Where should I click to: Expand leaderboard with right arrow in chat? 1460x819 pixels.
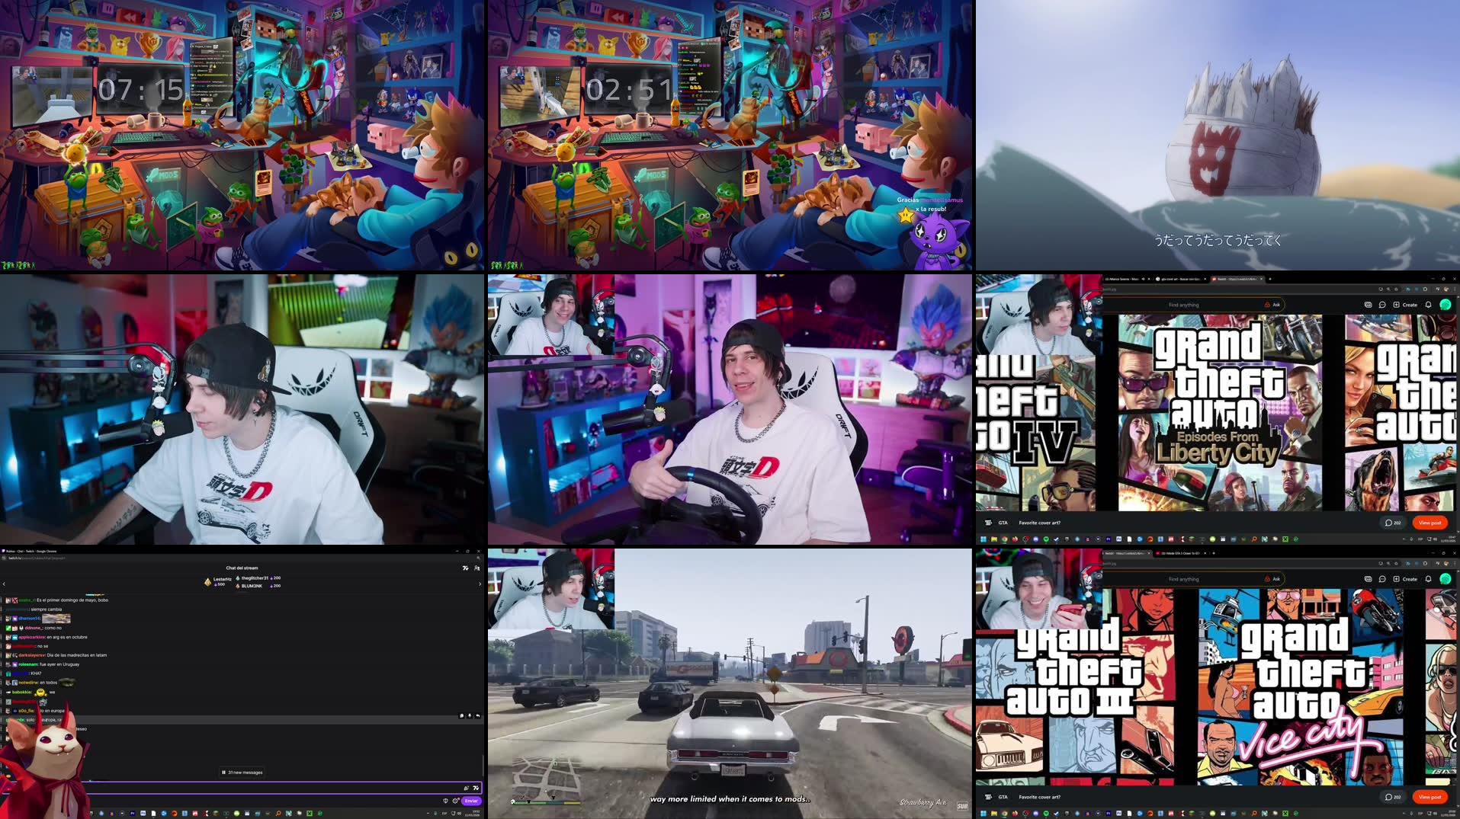pos(480,584)
